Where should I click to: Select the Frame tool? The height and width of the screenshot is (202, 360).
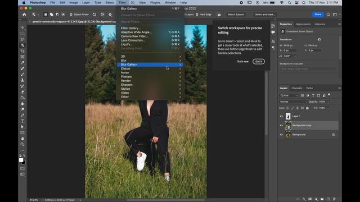pos(22,57)
